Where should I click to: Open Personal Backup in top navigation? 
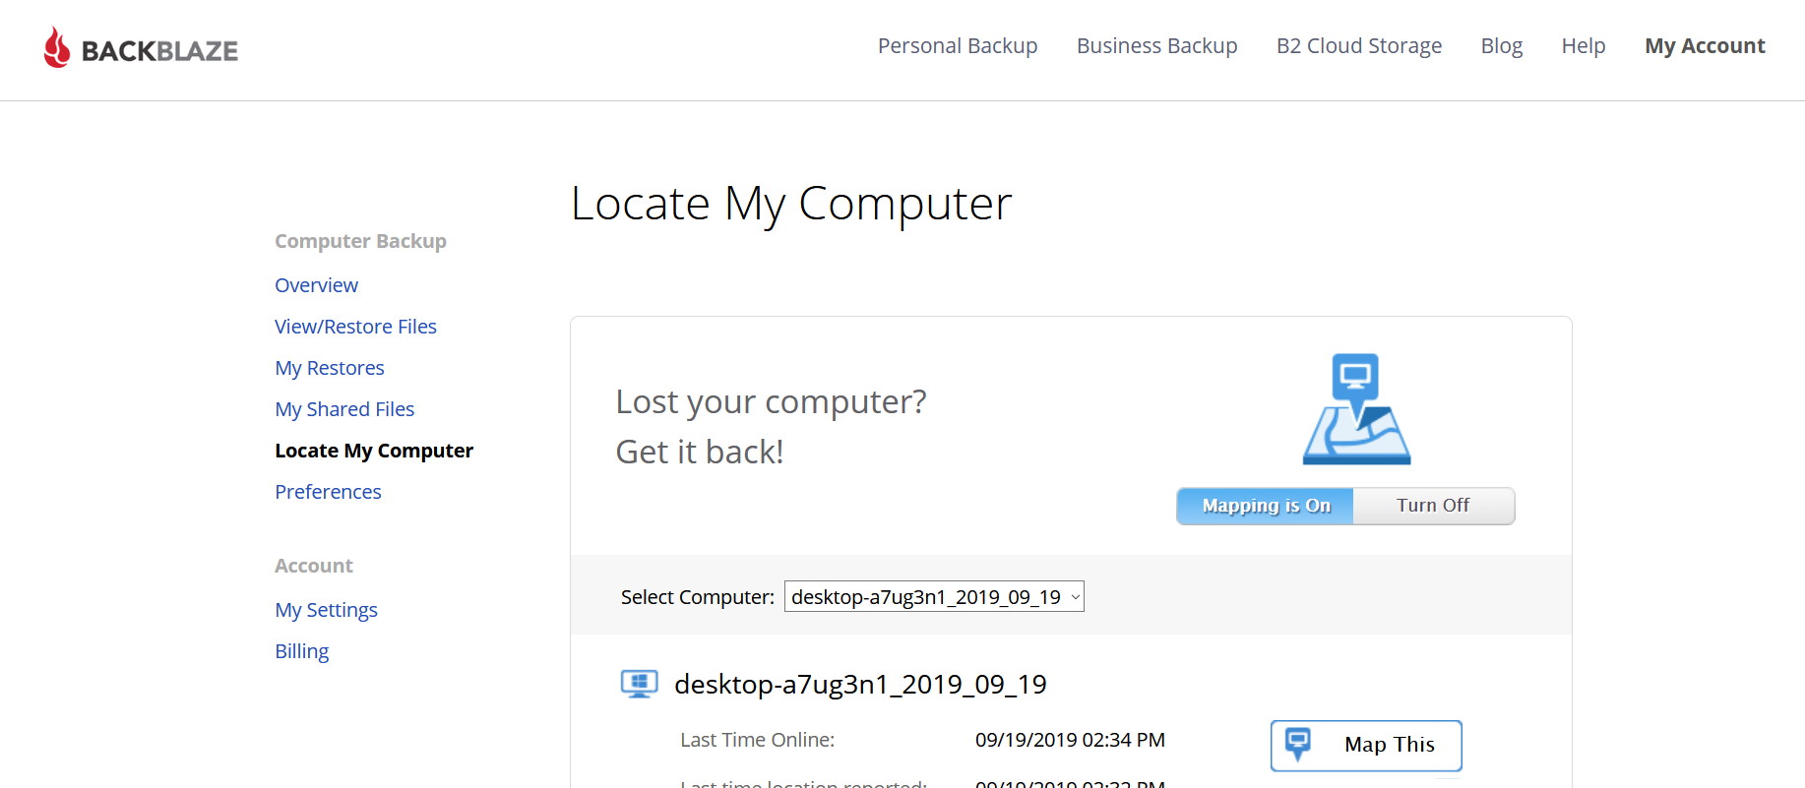958,46
